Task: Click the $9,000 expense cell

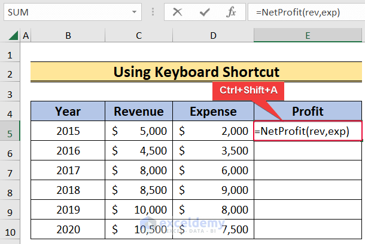Action: (x=213, y=190)
